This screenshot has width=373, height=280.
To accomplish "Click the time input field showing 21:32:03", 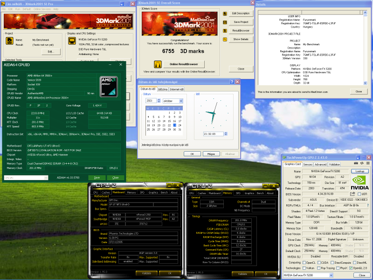I will tap(214, 134).
